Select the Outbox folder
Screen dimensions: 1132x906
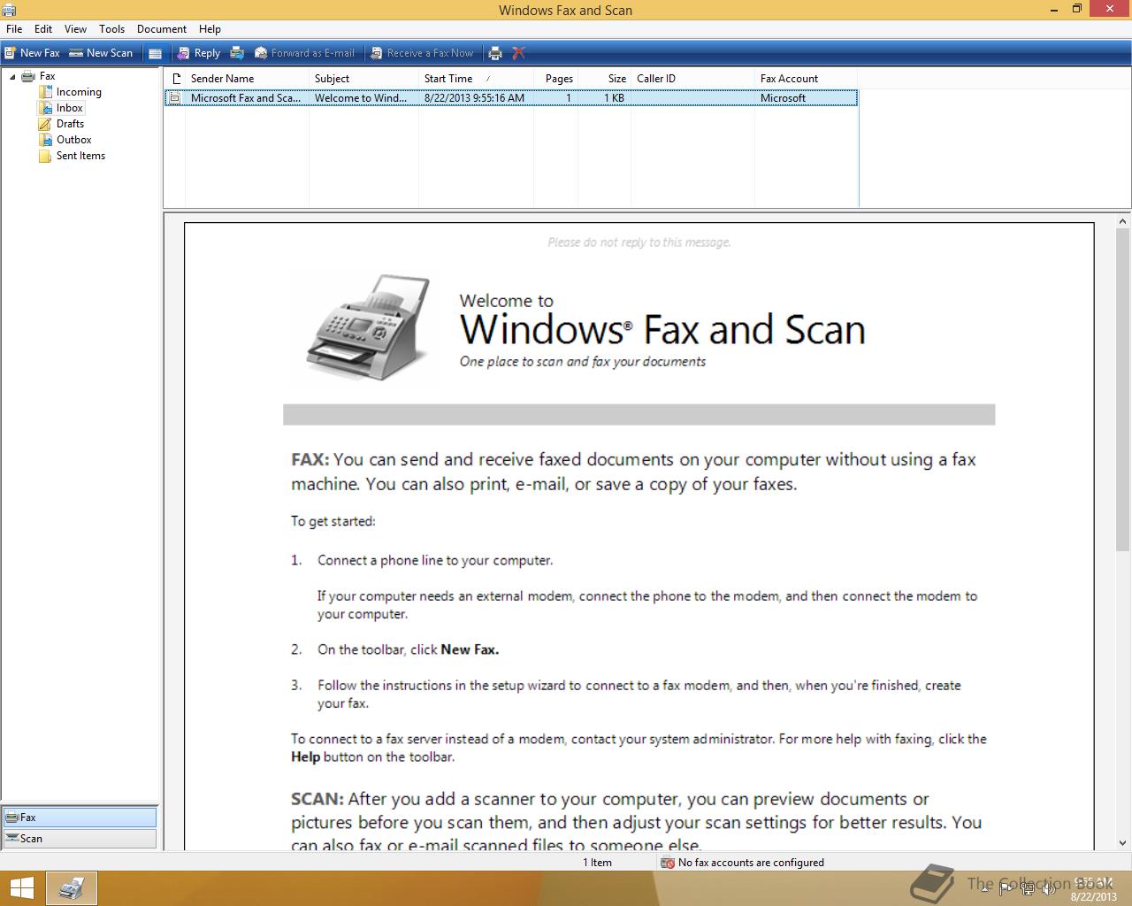74,140
